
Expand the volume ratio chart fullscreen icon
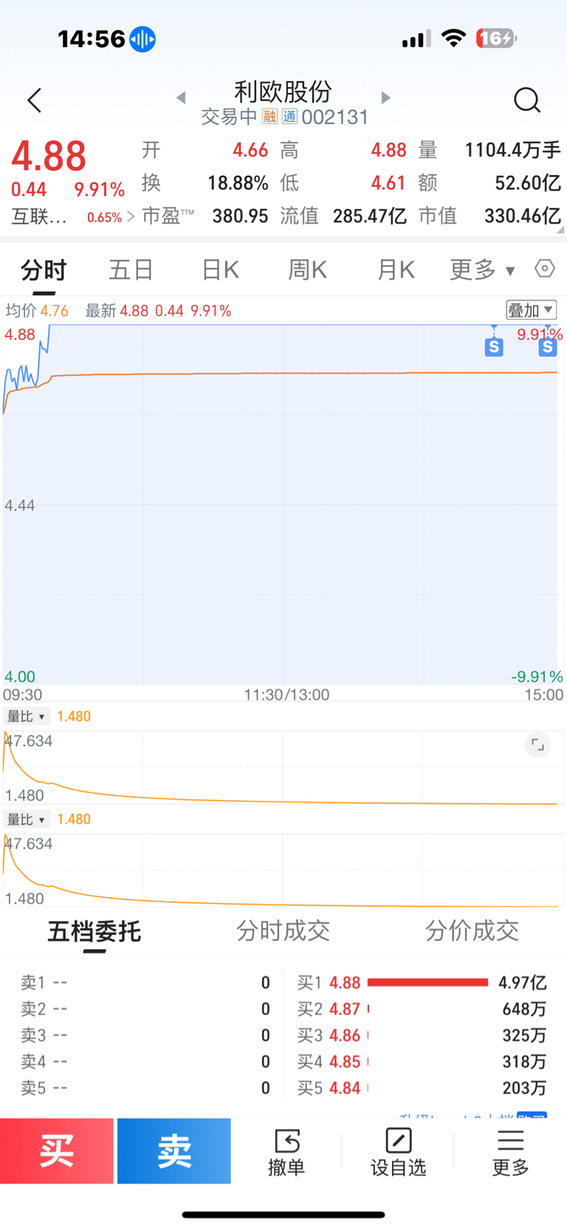coord(538,746)
